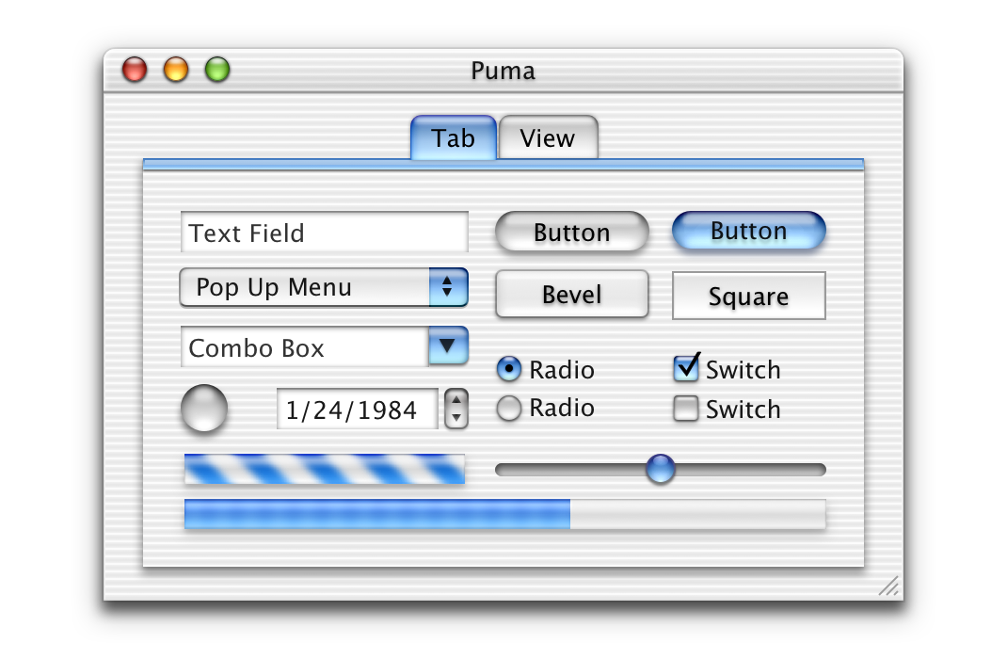
Task: Click into the Text Field input
Action: click(325, 232)
